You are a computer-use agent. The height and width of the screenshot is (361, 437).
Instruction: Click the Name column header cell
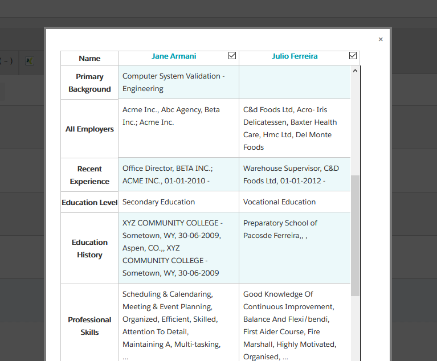(x=89, y=59)
